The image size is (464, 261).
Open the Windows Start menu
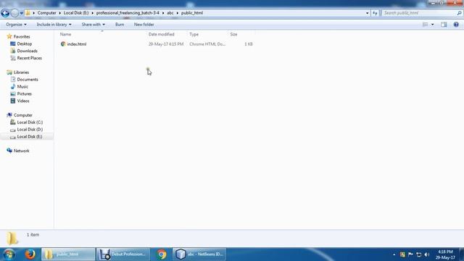tap(9, 254)
